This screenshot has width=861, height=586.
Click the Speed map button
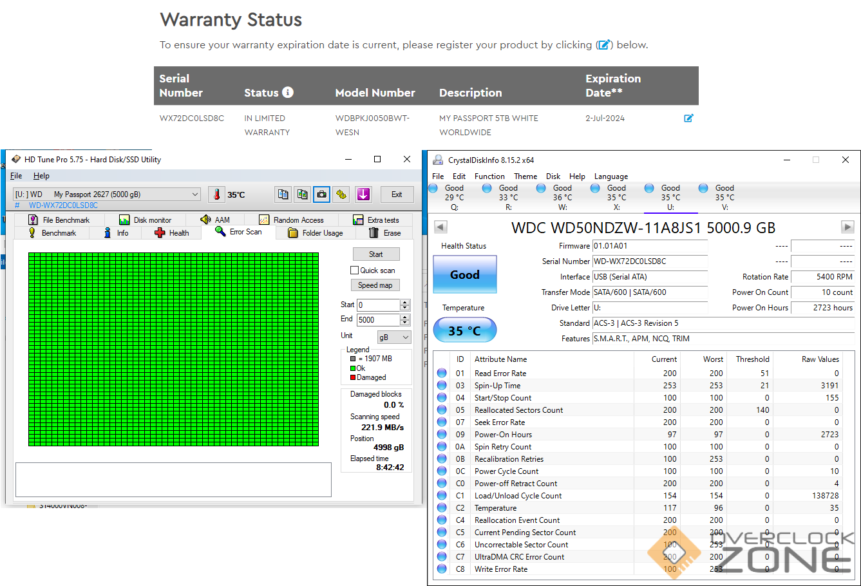click(x=375, y=285)
